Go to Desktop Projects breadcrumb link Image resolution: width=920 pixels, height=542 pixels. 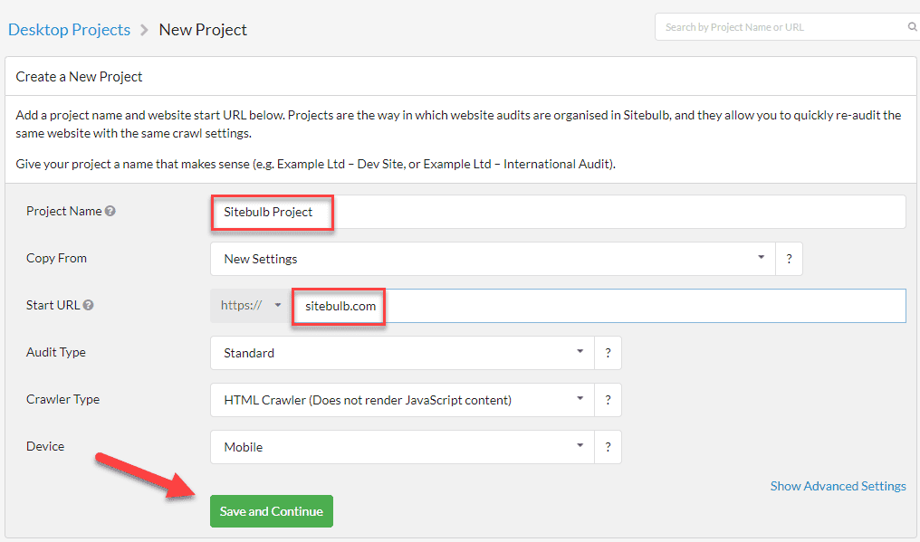coord(69,29)
